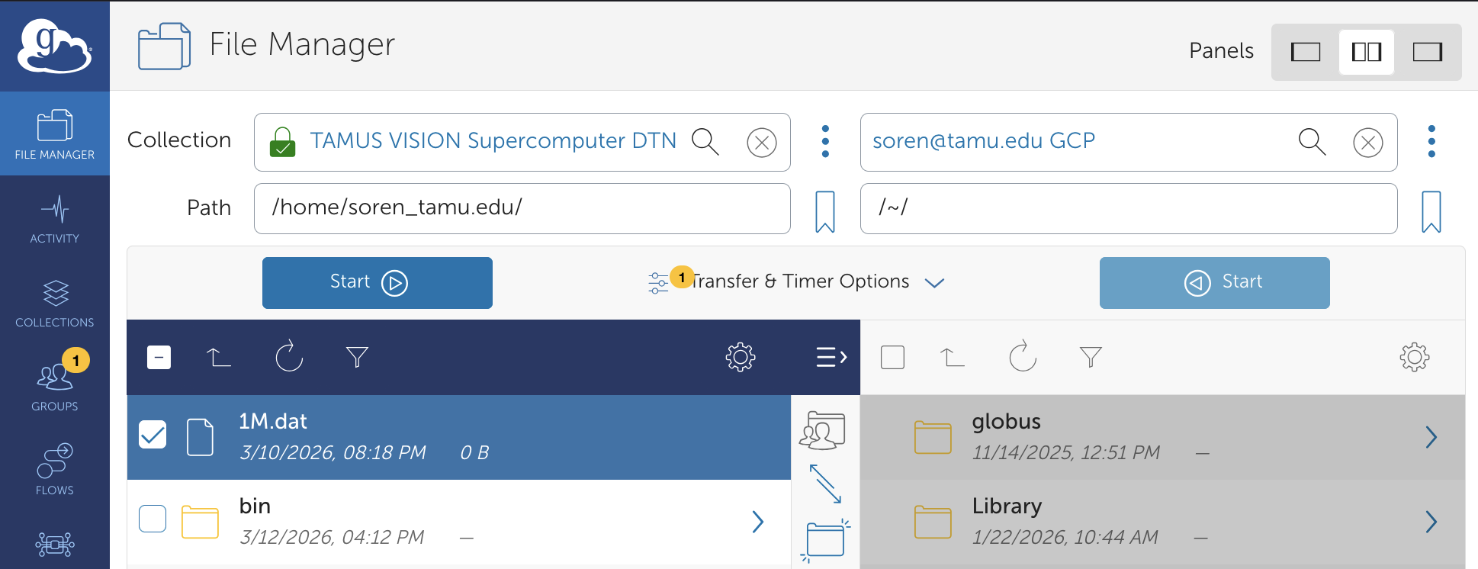Screen dimensions: 1478x569
Task: Switch to single left panel view
Action: [x=1306, y=52]
